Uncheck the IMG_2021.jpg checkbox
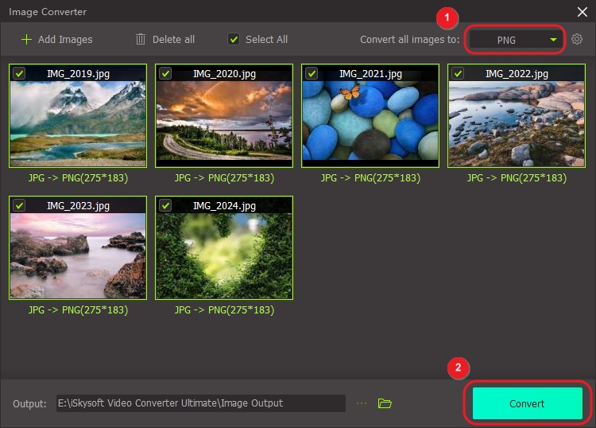596x428 pixels. click(x=312, y=73)
